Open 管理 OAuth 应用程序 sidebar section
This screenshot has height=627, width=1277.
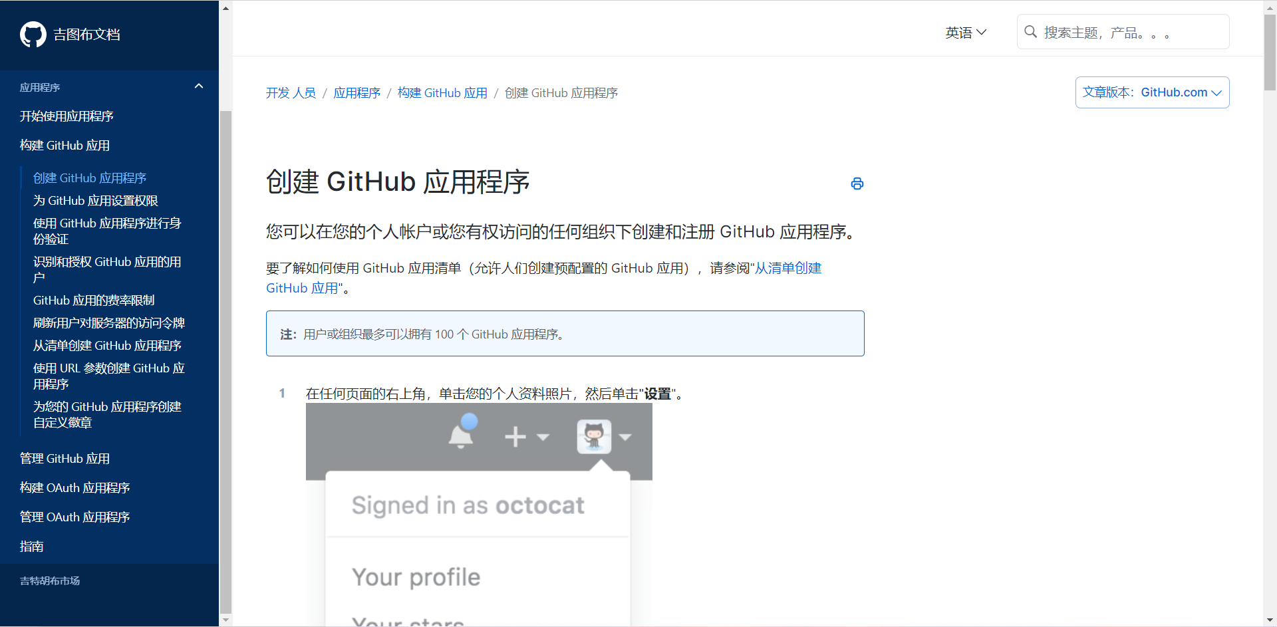point(74,517)
